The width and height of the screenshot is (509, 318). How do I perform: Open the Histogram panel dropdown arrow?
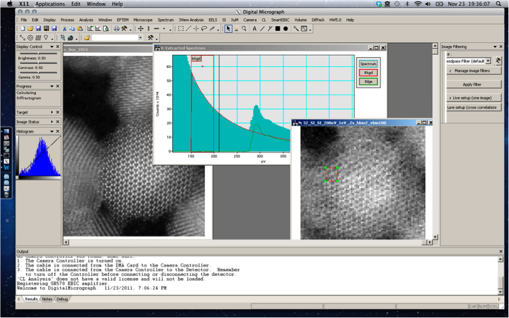click(x=52, y=131)
